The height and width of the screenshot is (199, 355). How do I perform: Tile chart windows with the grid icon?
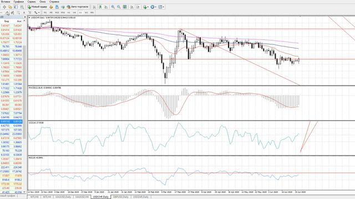[x=124, y=7]
